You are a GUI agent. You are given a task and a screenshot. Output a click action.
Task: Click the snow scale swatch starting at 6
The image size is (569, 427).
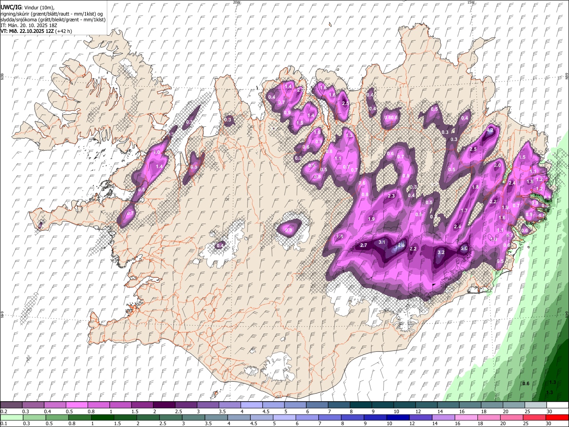(317, 405)
